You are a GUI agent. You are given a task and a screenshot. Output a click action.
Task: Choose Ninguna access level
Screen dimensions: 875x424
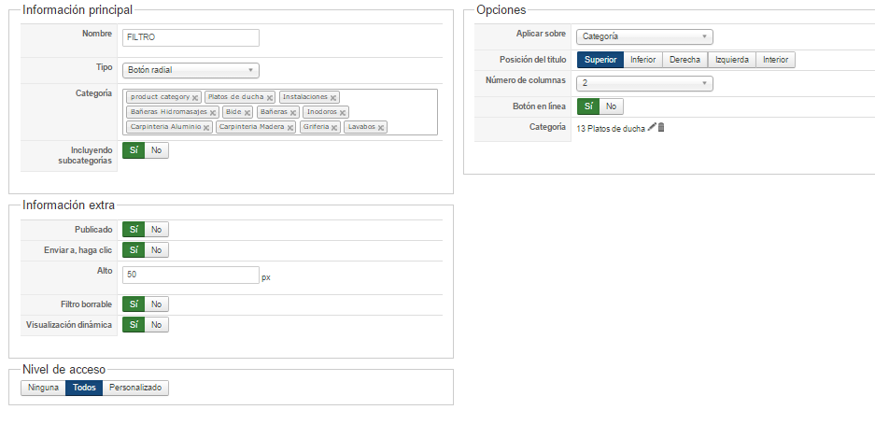click(43, 388)
